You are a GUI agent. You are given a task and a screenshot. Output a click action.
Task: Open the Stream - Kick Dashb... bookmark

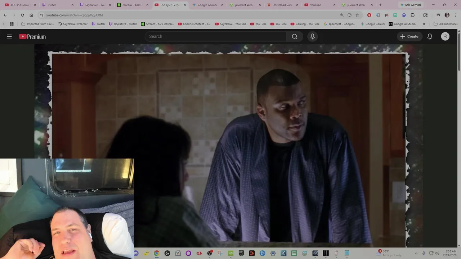pos(157,24)
